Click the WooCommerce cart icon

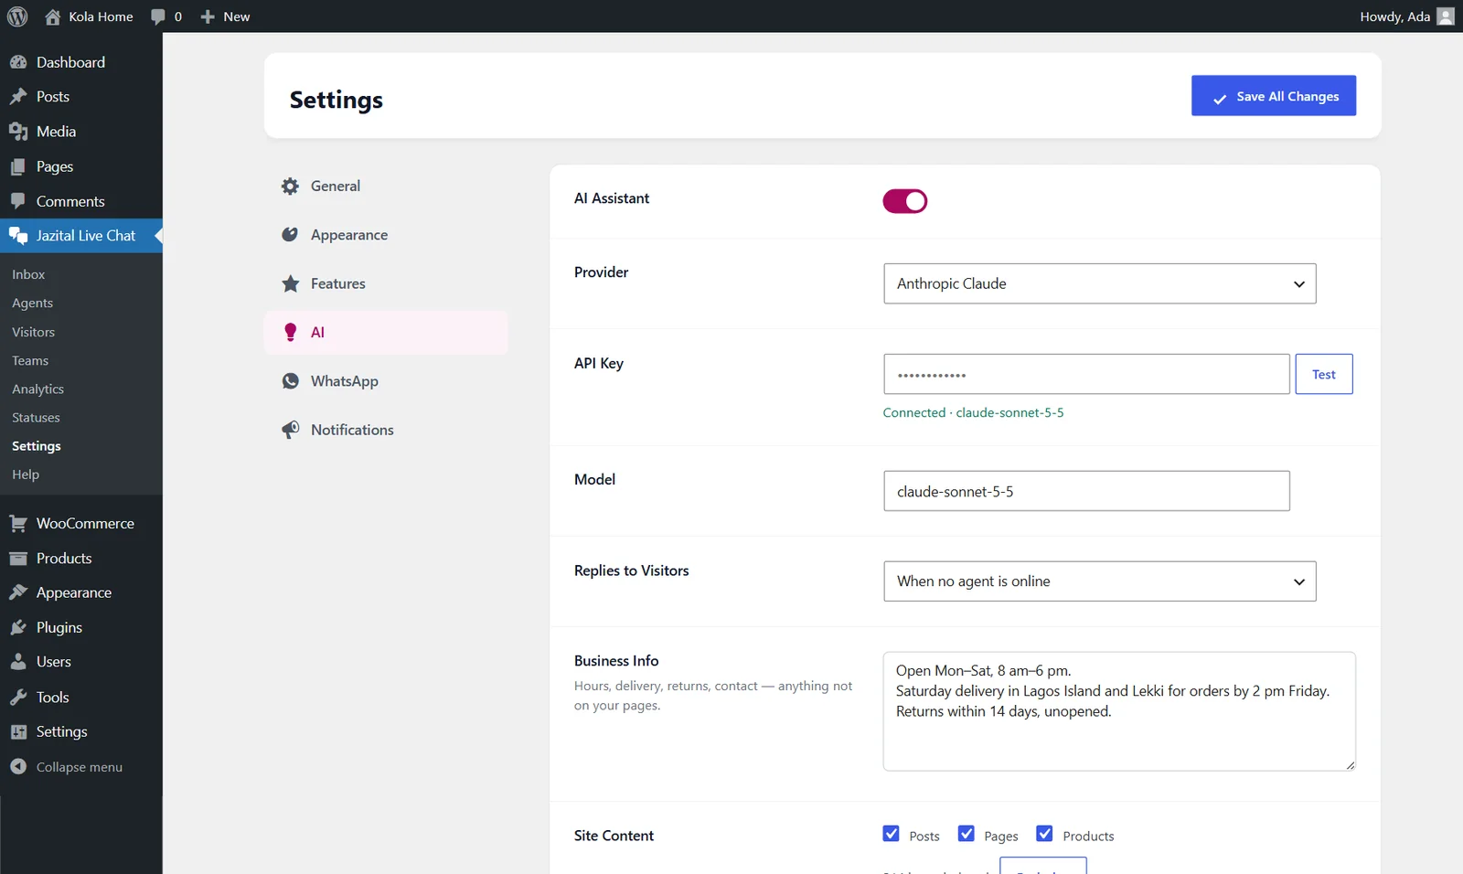coord(18,524)
